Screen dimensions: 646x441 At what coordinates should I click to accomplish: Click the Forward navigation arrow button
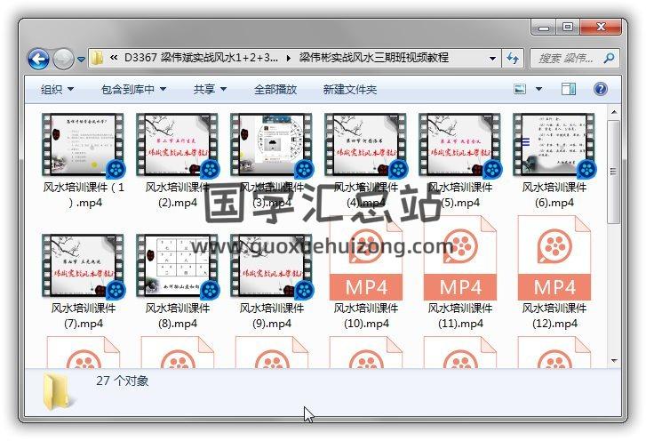click(x=63, y=59)
